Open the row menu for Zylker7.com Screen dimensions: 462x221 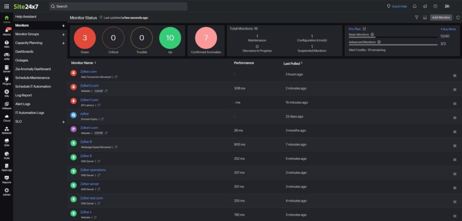pyautogui.click(x=455, y=104)
